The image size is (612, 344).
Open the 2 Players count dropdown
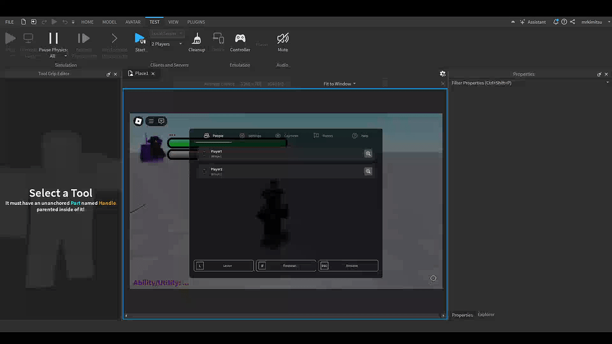(167, 44)
